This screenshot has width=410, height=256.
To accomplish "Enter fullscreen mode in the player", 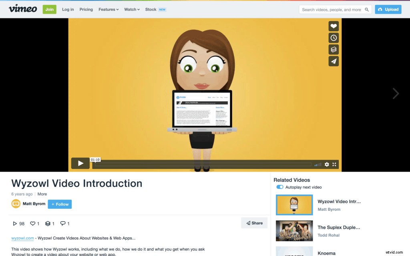I will point(334,164).
